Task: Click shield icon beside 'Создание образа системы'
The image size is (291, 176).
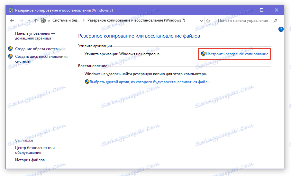Action: 10,49
